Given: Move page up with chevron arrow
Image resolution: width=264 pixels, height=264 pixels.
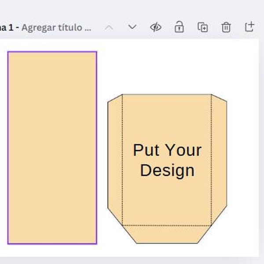Looking at the screenshot, I should tap(109, 27).
